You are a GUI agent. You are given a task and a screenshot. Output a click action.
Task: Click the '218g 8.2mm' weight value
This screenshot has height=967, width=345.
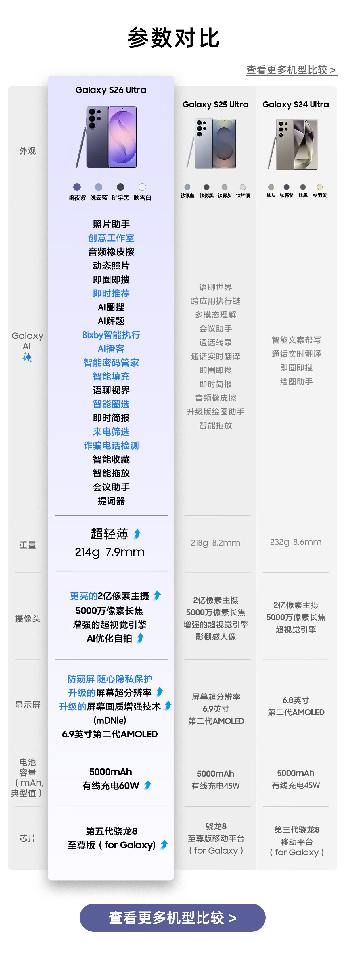[x=215, y=543]
